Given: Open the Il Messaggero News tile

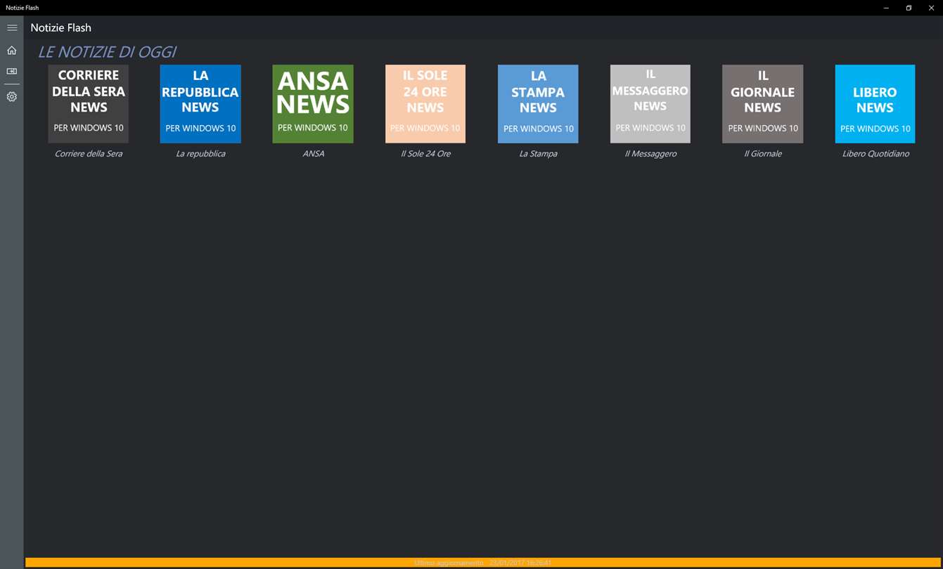Looking at the screenshot, I should coord(650,104).
